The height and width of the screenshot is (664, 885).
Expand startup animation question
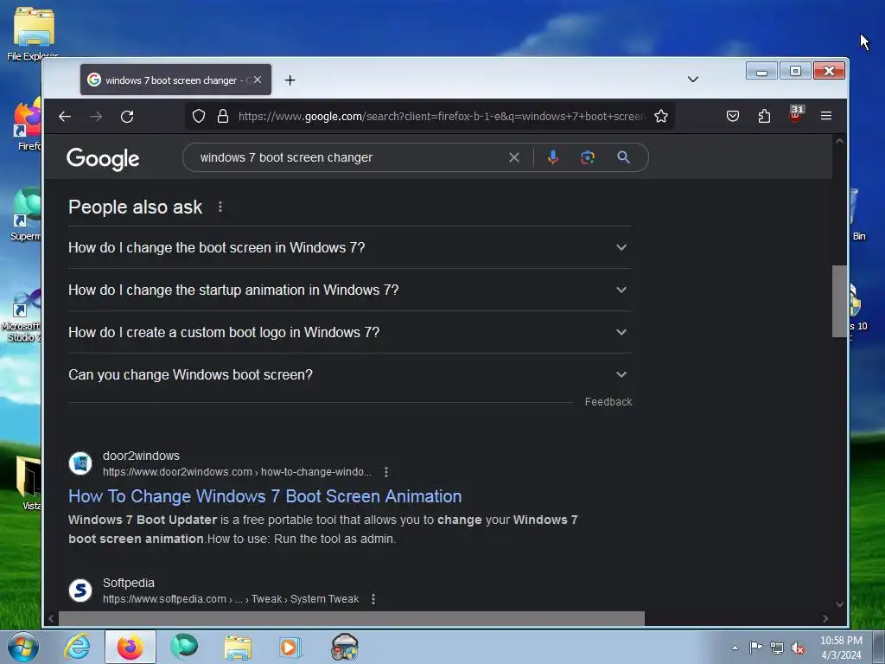pyautogui.click(x=349, y=290)
